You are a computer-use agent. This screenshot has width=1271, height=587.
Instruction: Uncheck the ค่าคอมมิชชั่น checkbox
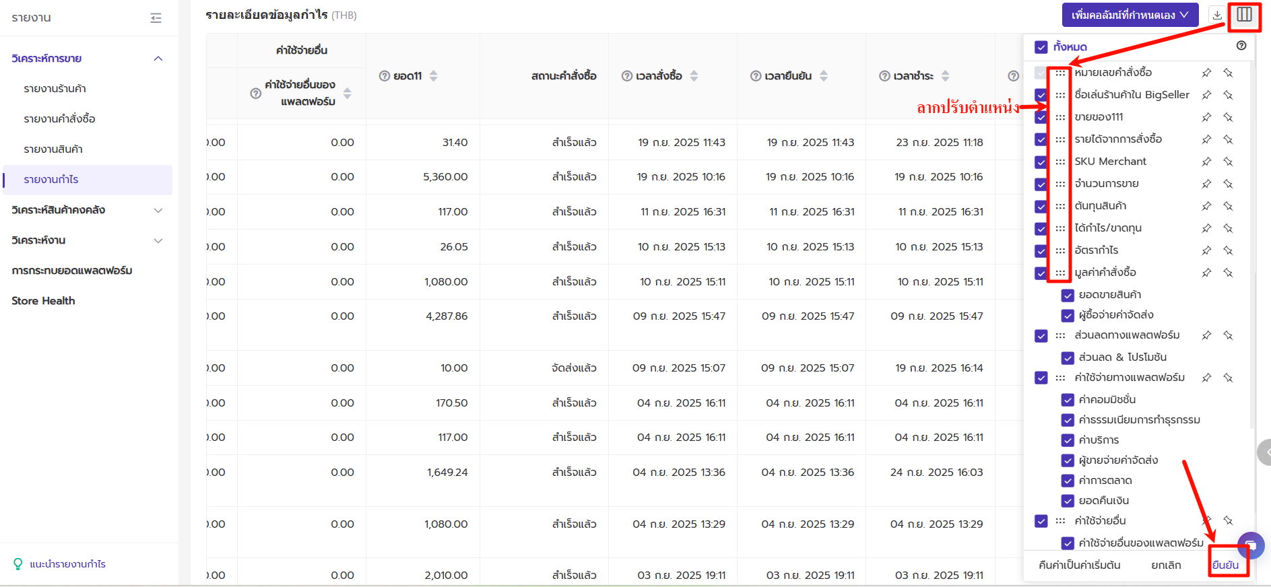click(x=1067, y=400)
